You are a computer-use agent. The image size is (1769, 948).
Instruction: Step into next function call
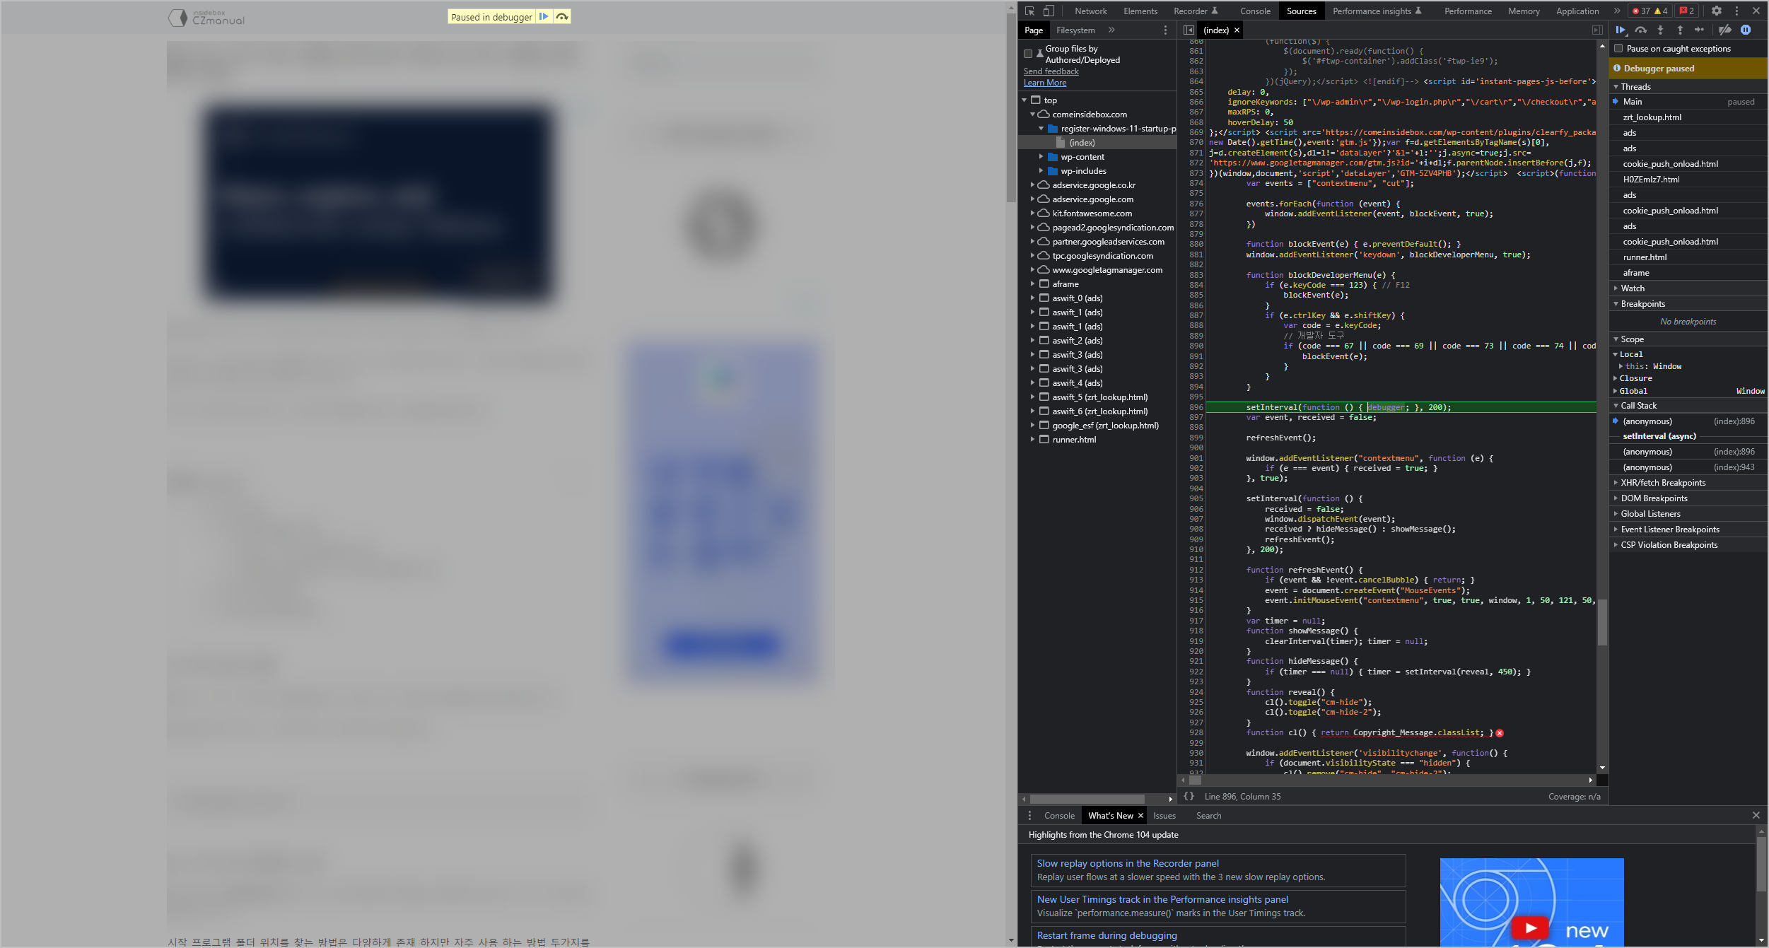click(1660, 30)
